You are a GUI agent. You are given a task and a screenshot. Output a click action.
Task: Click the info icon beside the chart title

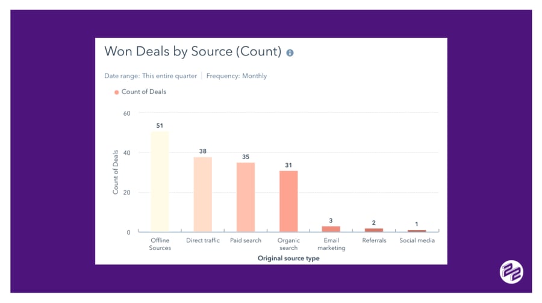[x=290, y=53]
